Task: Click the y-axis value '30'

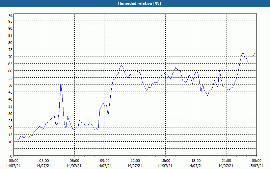Action: coord(10,113)
